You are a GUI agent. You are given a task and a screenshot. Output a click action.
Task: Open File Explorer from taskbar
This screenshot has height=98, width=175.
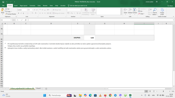pos(80,95)
